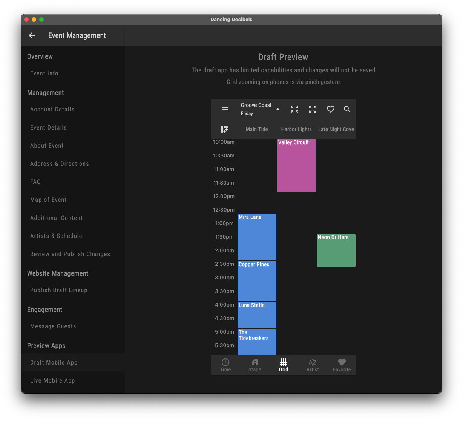Select the Valley Circuit performance block

[296, 166]
